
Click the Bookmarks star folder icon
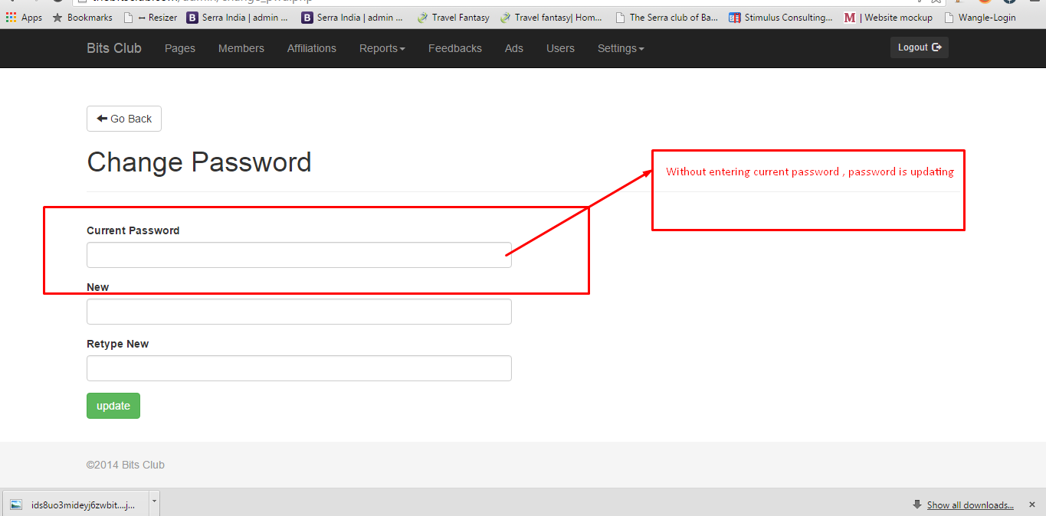coord(57,17)
